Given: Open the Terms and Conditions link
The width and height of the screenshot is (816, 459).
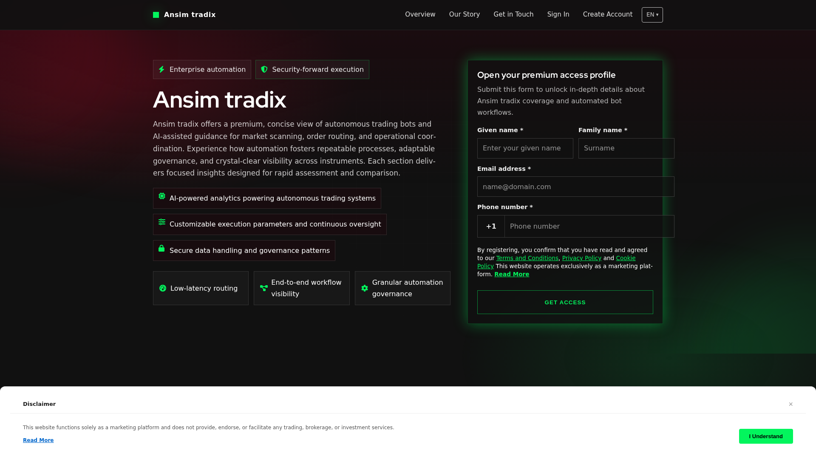Looking at the screenshot, I should [x=527, y=258].
